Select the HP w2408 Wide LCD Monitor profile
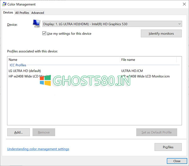 pos(30,76)
